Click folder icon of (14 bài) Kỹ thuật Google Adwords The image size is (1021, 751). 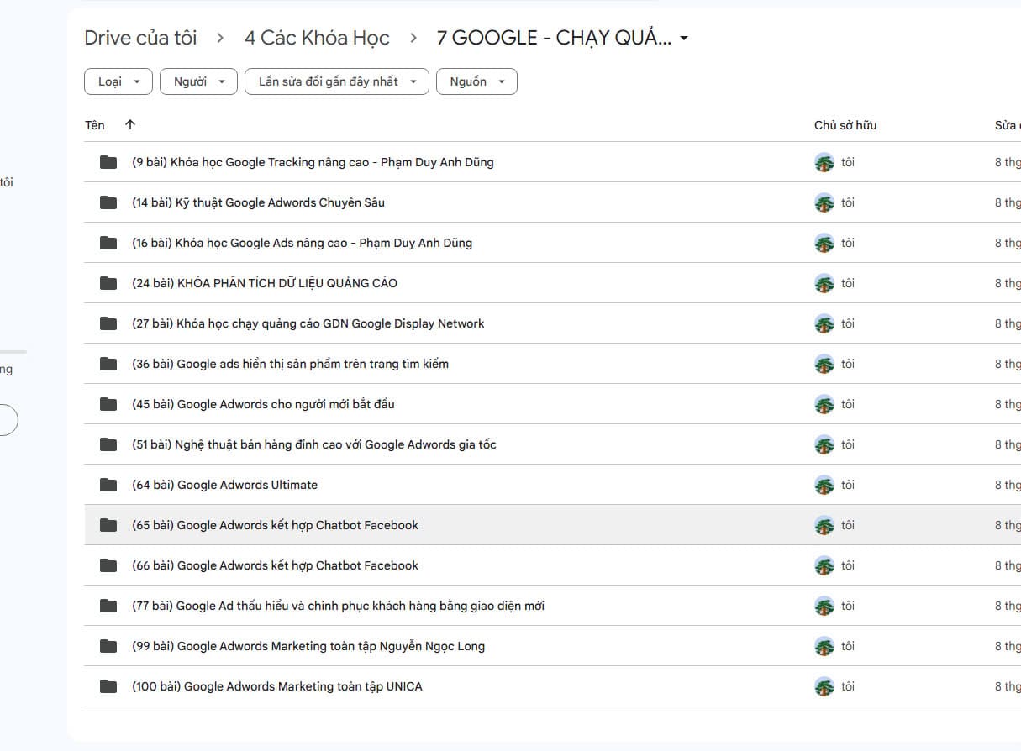[108, 202]
